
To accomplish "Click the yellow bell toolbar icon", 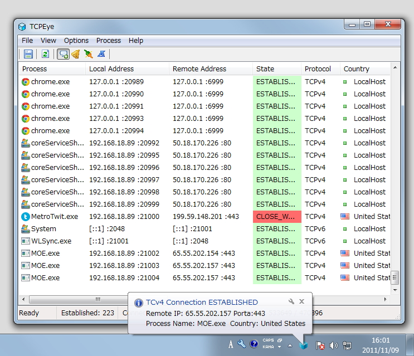I will click(x=76, y=54).
